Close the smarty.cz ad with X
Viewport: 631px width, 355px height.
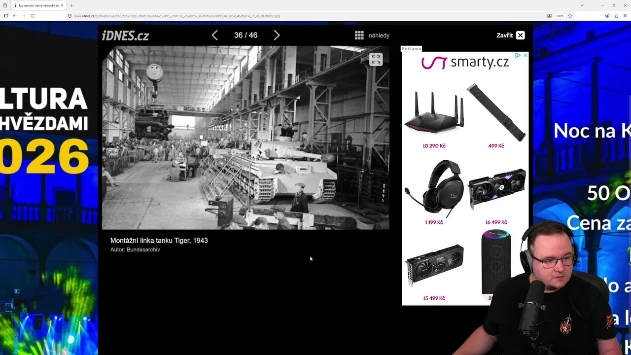(x=525, y=55)
